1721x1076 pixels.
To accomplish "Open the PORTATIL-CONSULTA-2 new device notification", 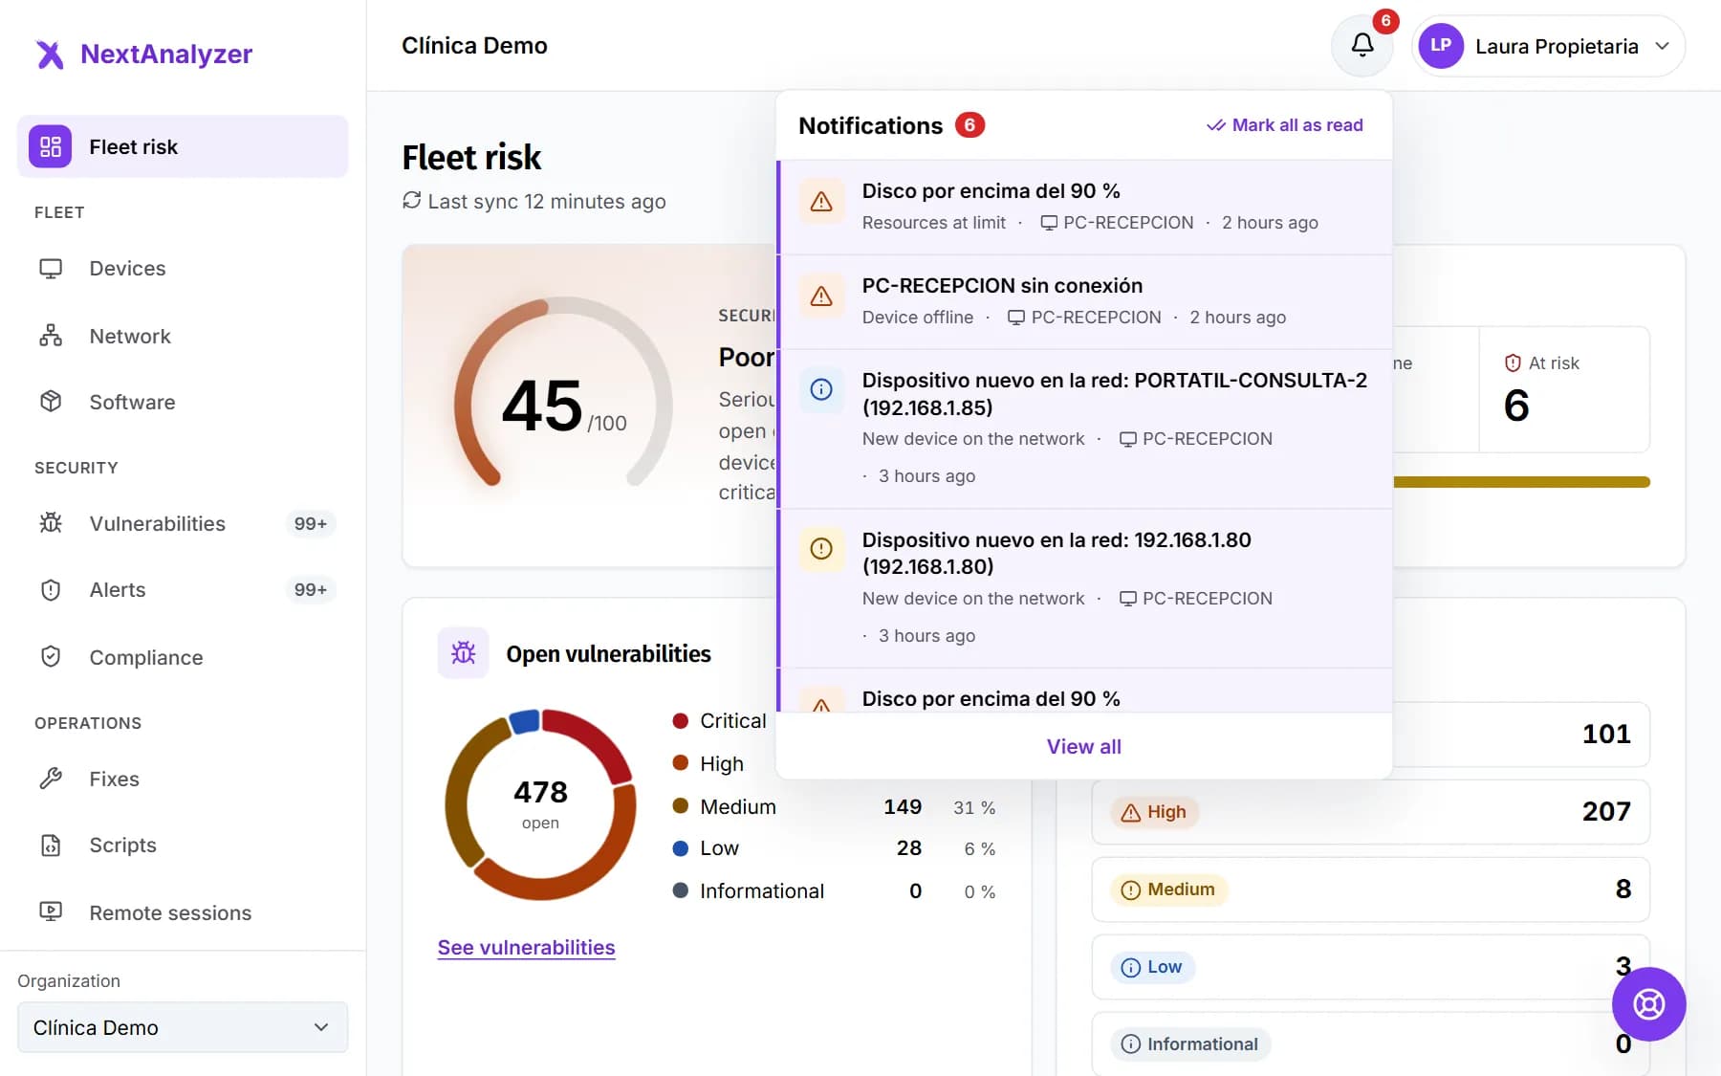I will pos(1084,428).
